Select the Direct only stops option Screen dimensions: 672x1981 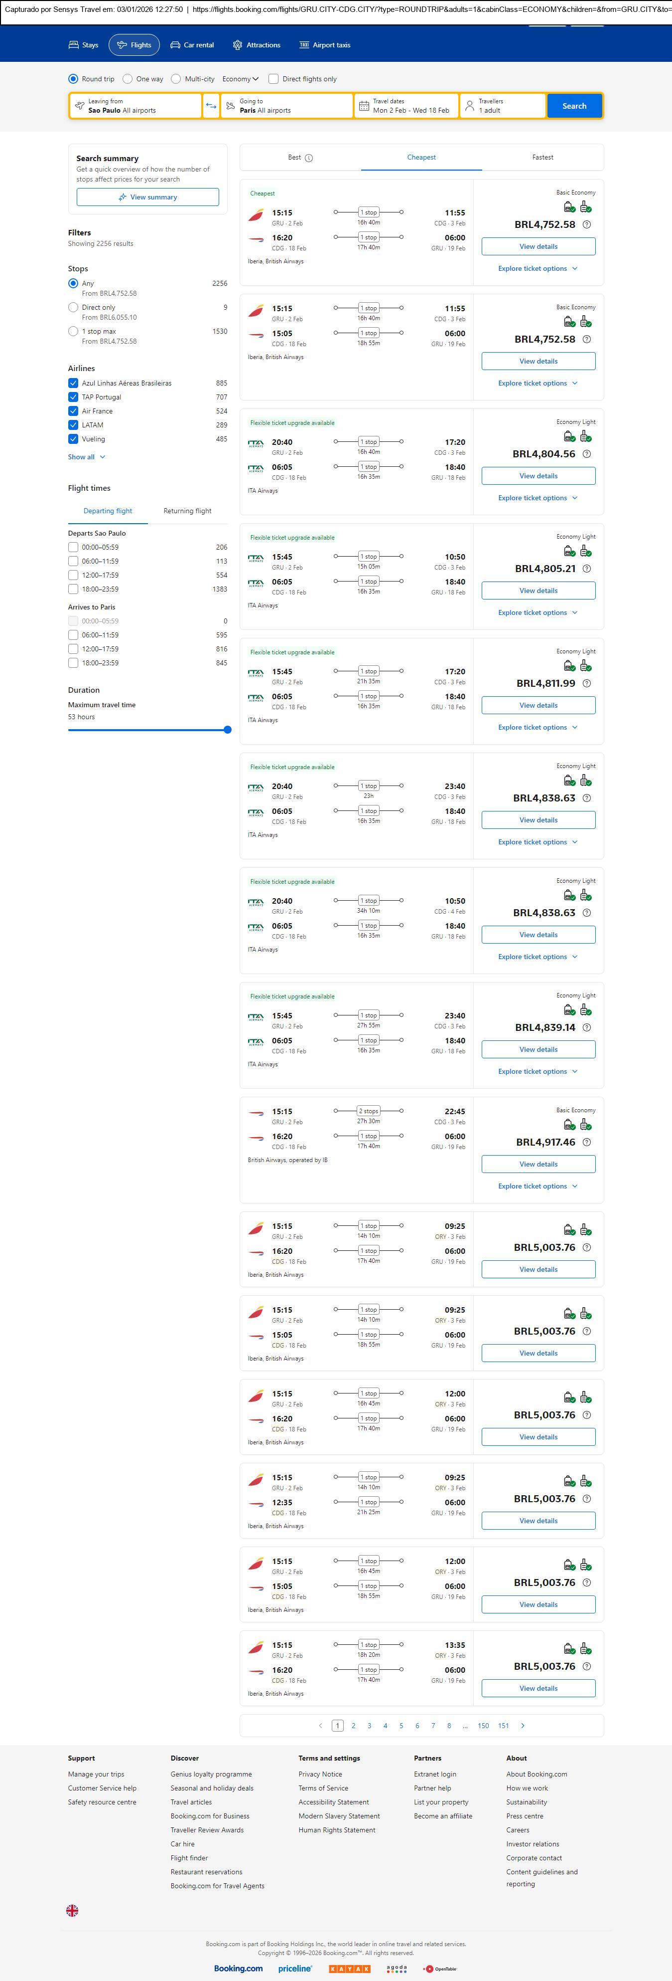coord(73,308)
